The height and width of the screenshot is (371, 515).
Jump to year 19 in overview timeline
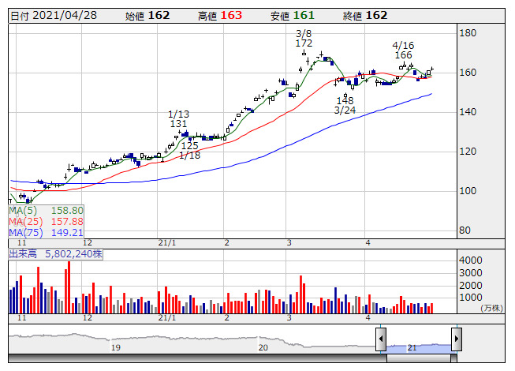pyautogui.click(x=115, y=347)
